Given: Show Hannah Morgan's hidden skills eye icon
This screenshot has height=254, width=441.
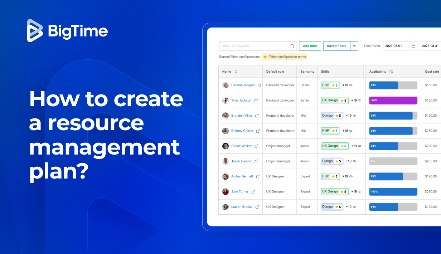Looking at the screenshot, I should (351, 85).
